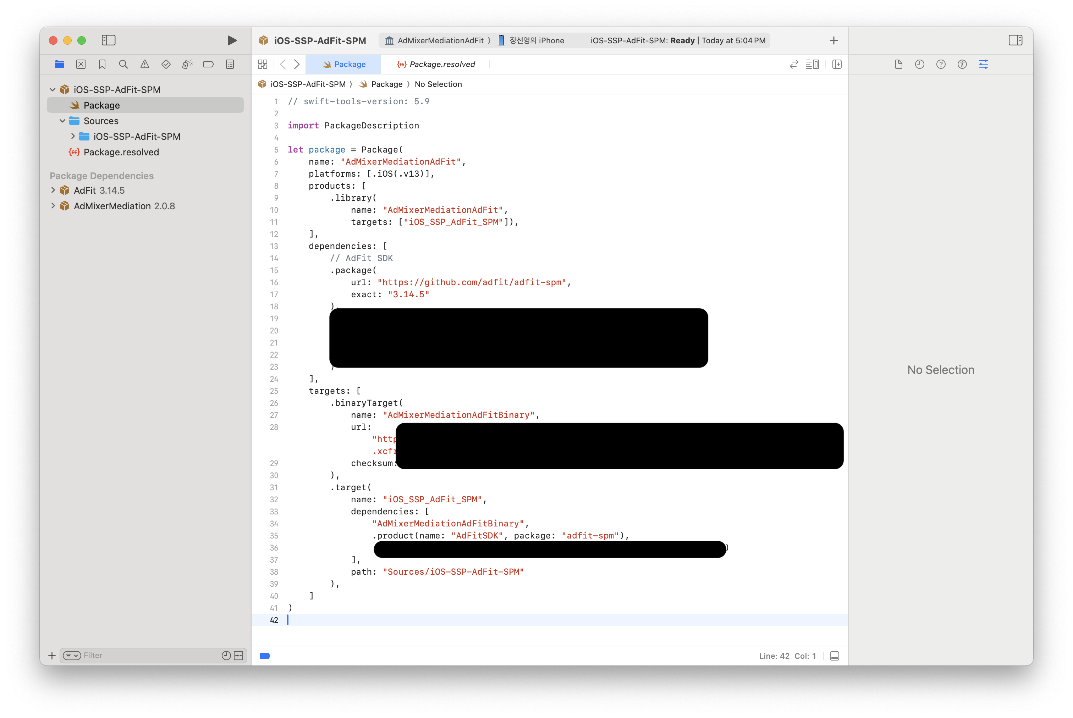Expand the AdMixerMediation 2.0.8 dependency
Viewport: 1073px width, 718px height.
53,206
